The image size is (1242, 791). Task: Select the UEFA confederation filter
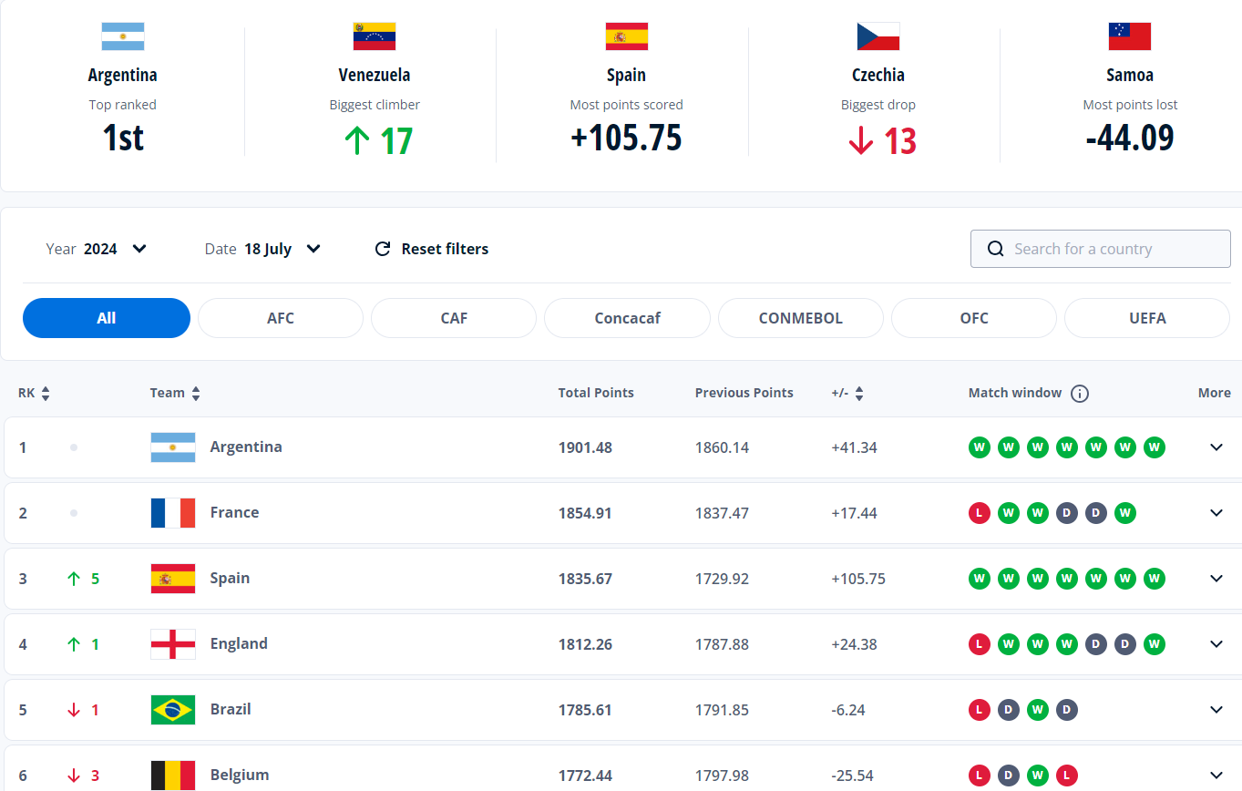click(x=1147, y=318)
